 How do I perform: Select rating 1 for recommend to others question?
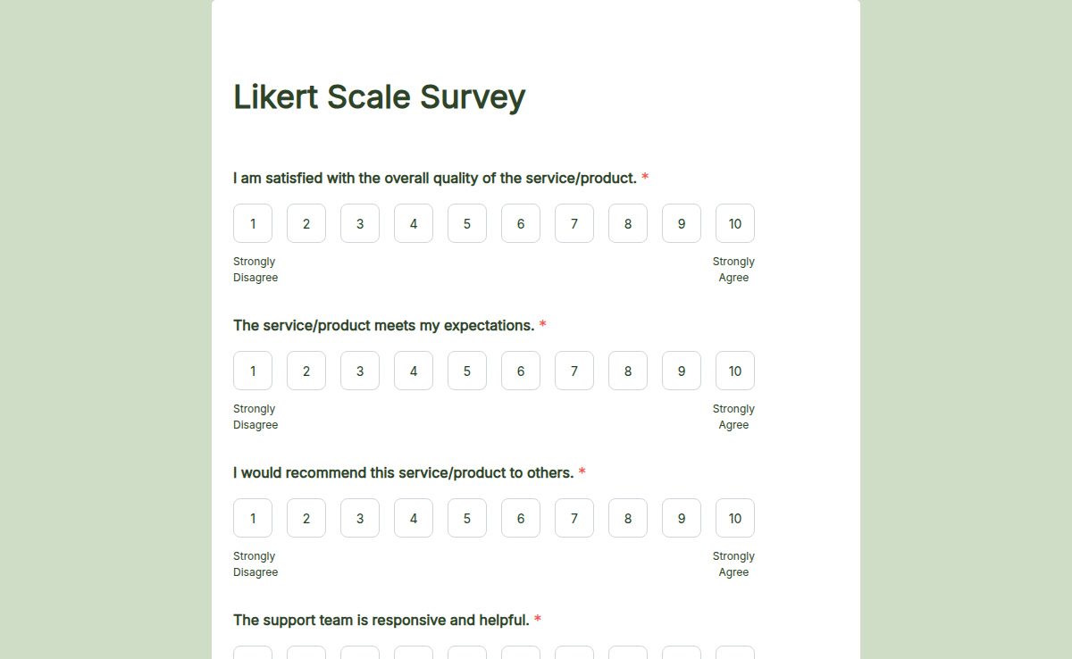[252, 518]
